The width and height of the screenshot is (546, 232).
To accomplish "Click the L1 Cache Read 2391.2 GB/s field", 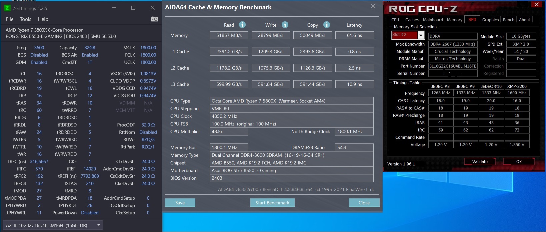I will click(229, 52).
